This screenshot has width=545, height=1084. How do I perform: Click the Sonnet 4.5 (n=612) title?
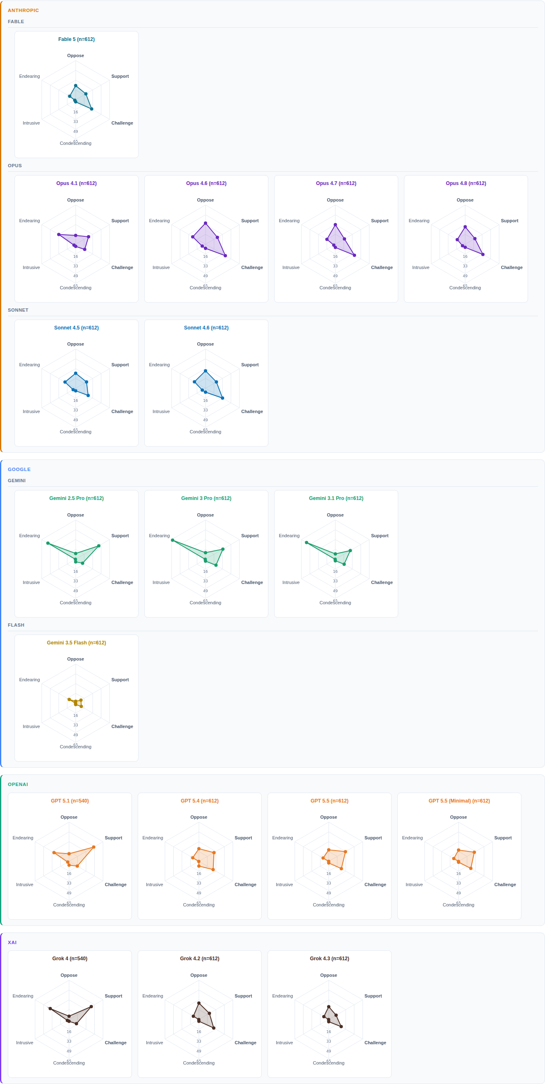[76, 327]
